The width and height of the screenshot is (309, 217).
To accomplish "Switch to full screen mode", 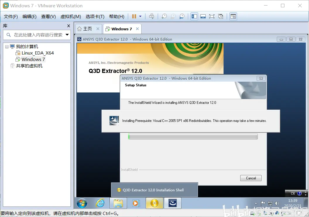I will [212, 17].
